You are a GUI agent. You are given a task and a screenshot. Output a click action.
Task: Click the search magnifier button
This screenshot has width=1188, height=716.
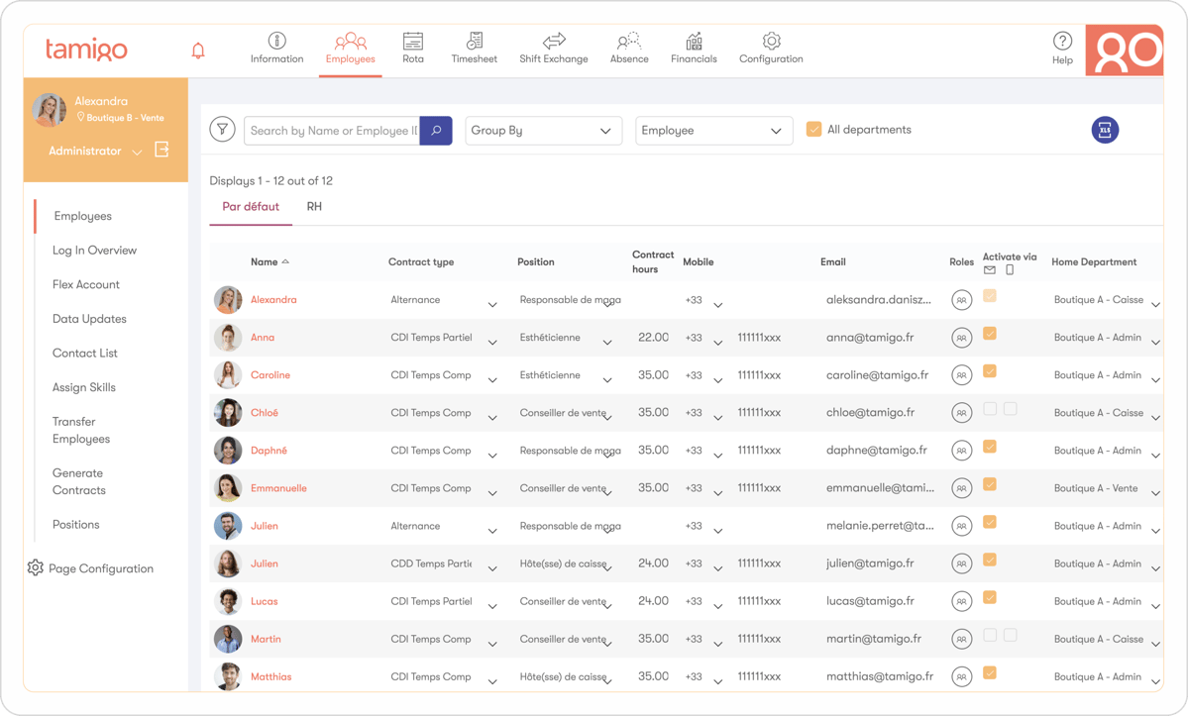pos(436,130)
